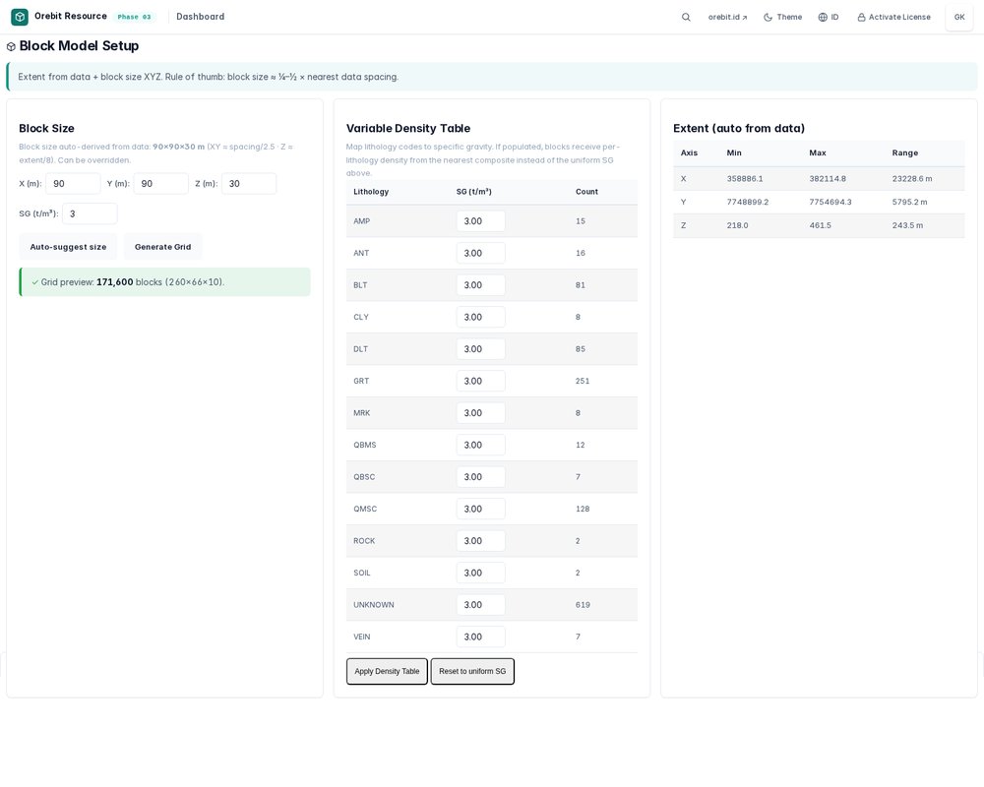Click Apply Density Table button
The height and width of the screenshot is (787, 984).
[387, 672]
